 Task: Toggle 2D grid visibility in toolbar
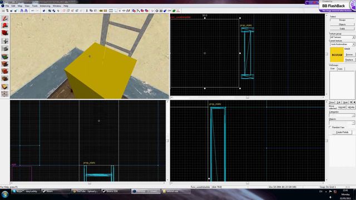point(3,11)
